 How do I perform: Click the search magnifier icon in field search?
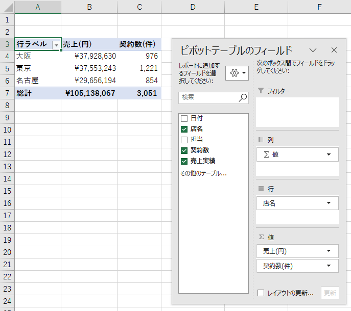click(243, 97)
